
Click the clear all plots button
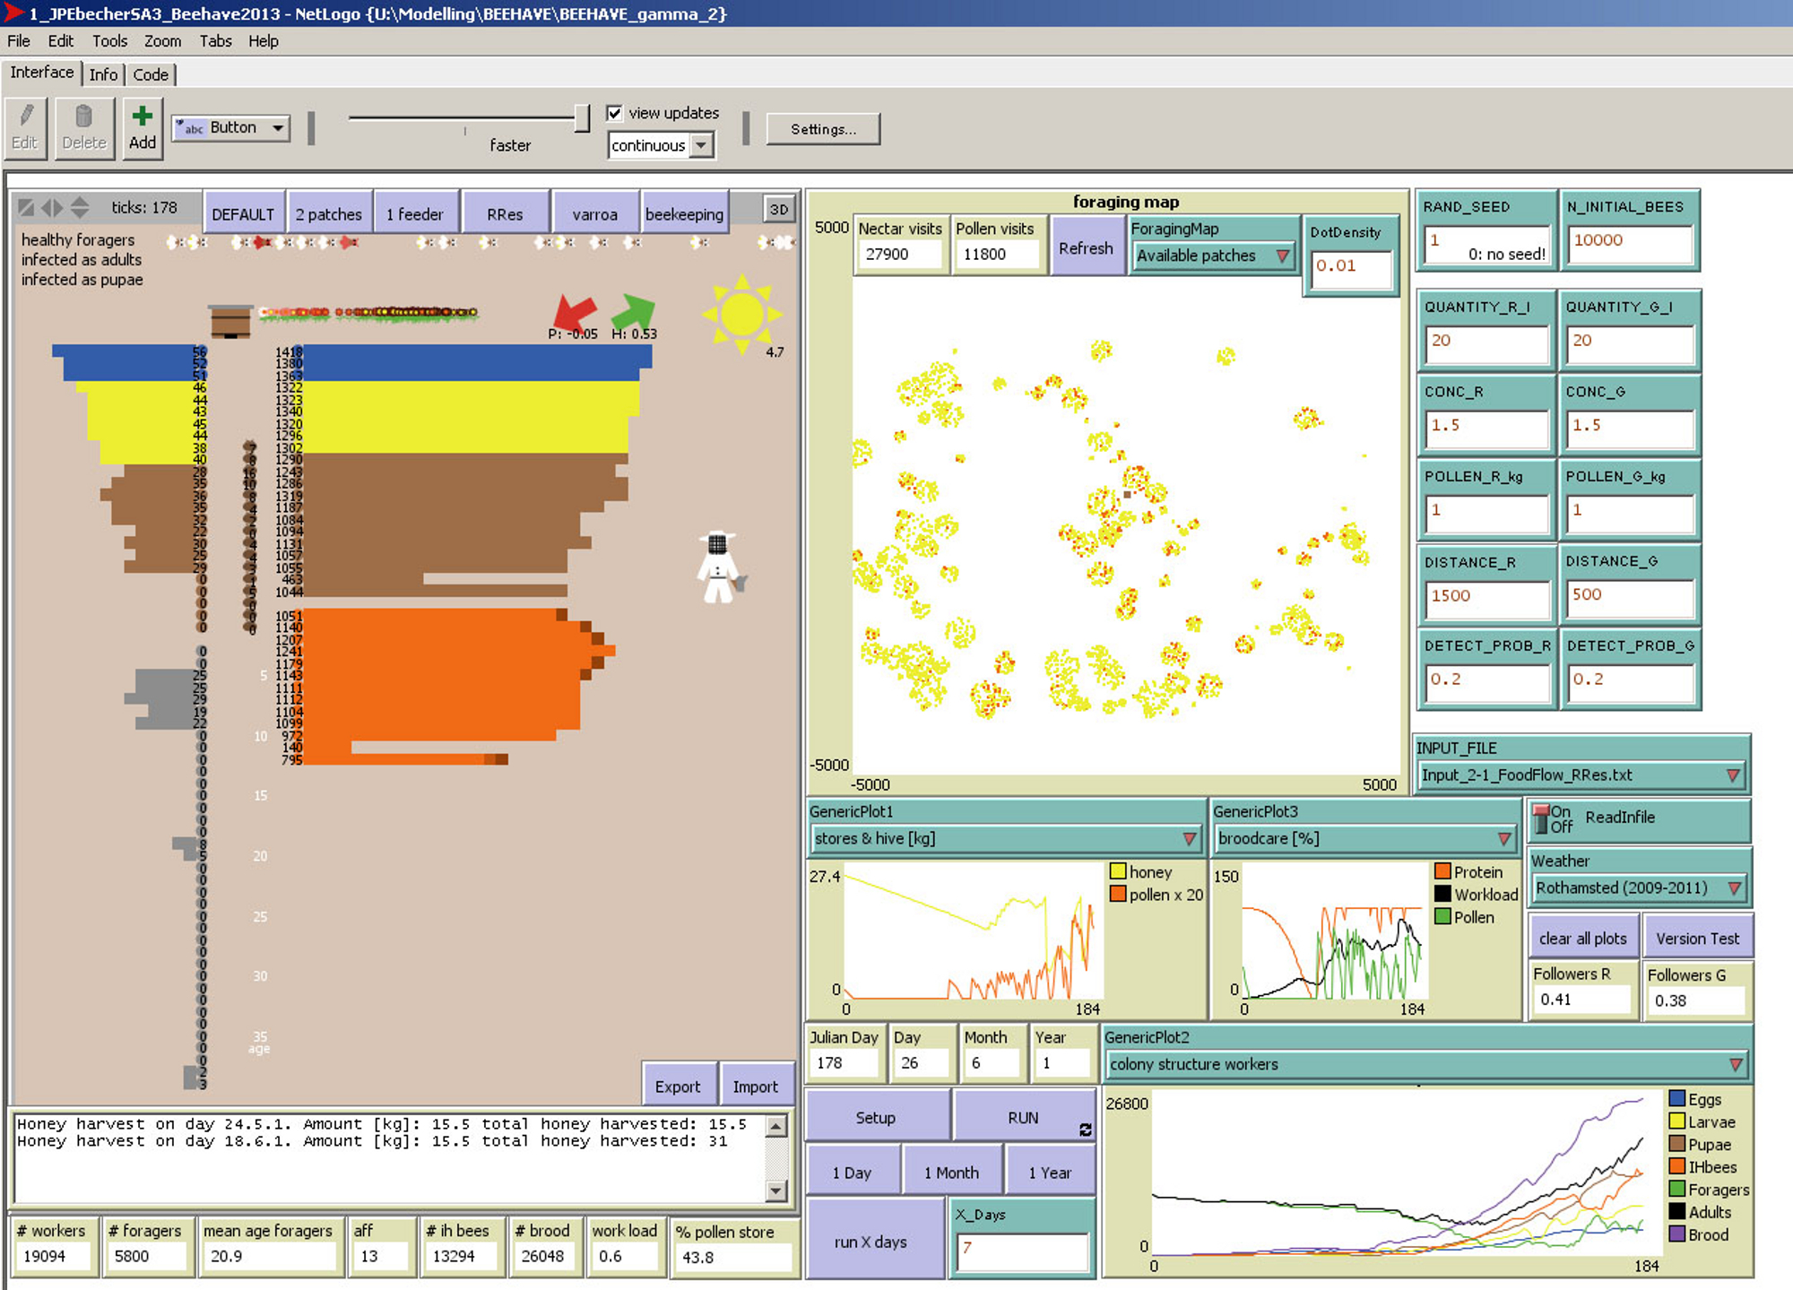[x=1582, y=939]
